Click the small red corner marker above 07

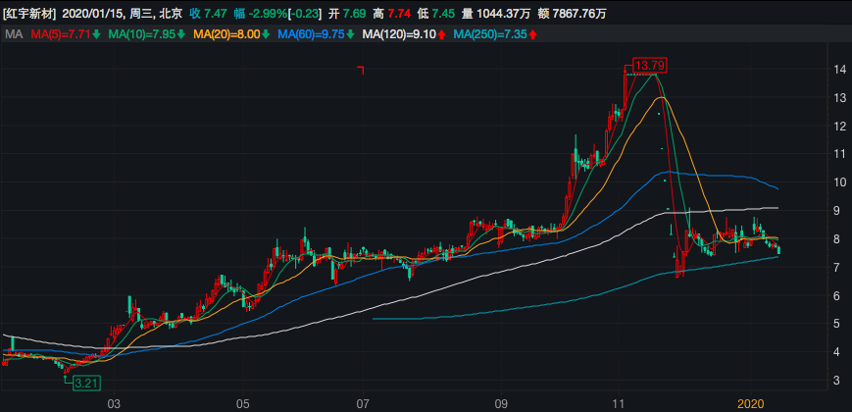tap(361, 70)
